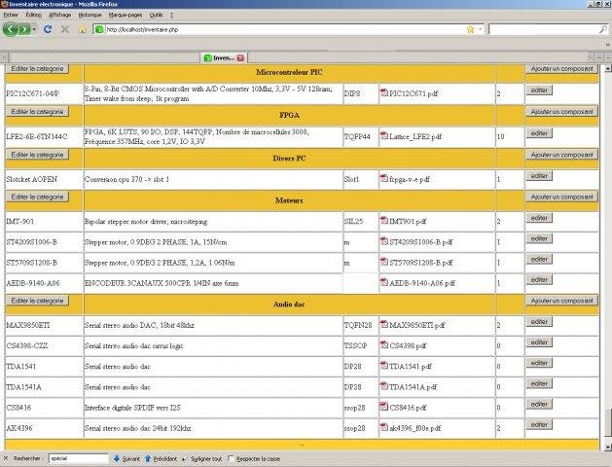612x467 pixels.
Task: Bookmark page with the star icon
Action: tap(470, 29)
